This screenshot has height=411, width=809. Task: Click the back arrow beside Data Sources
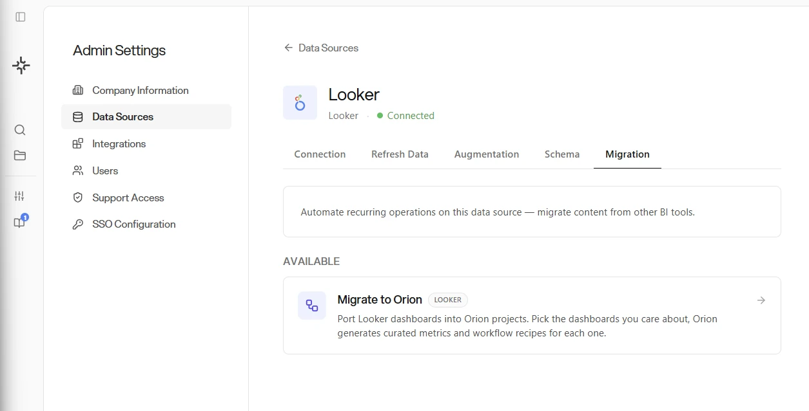click(288, 48)
